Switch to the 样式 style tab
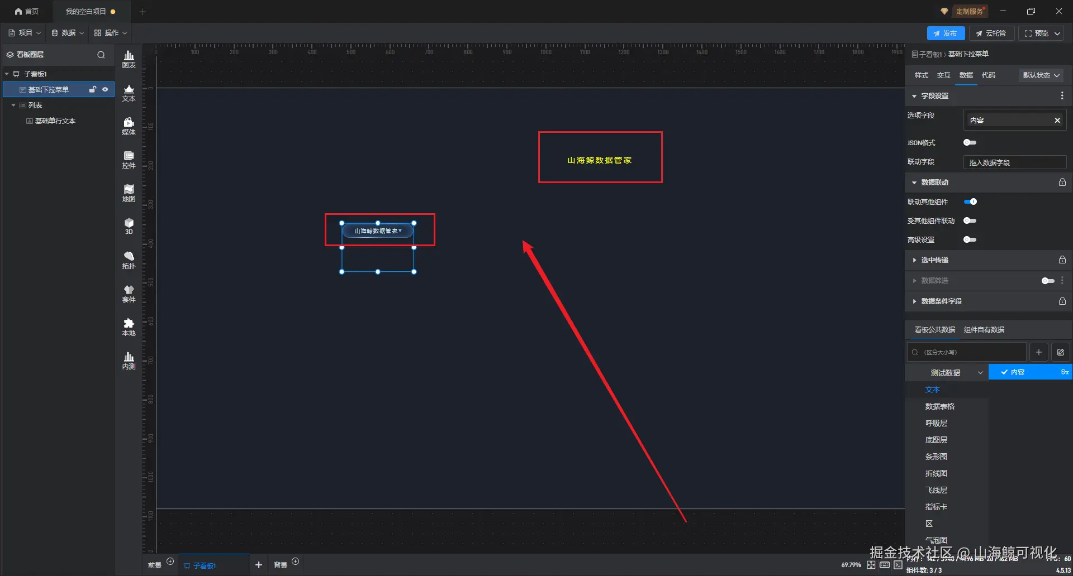The width and height of the screenshot is (1073, 576). click(x=921, y=75)
